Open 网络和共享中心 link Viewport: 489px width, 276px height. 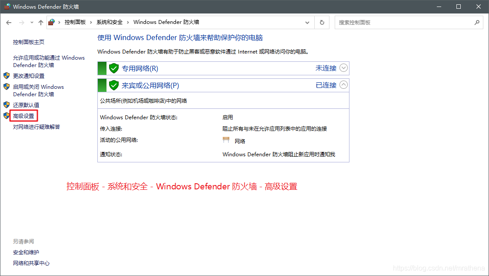pyautogui.click(x=31, y=263)
